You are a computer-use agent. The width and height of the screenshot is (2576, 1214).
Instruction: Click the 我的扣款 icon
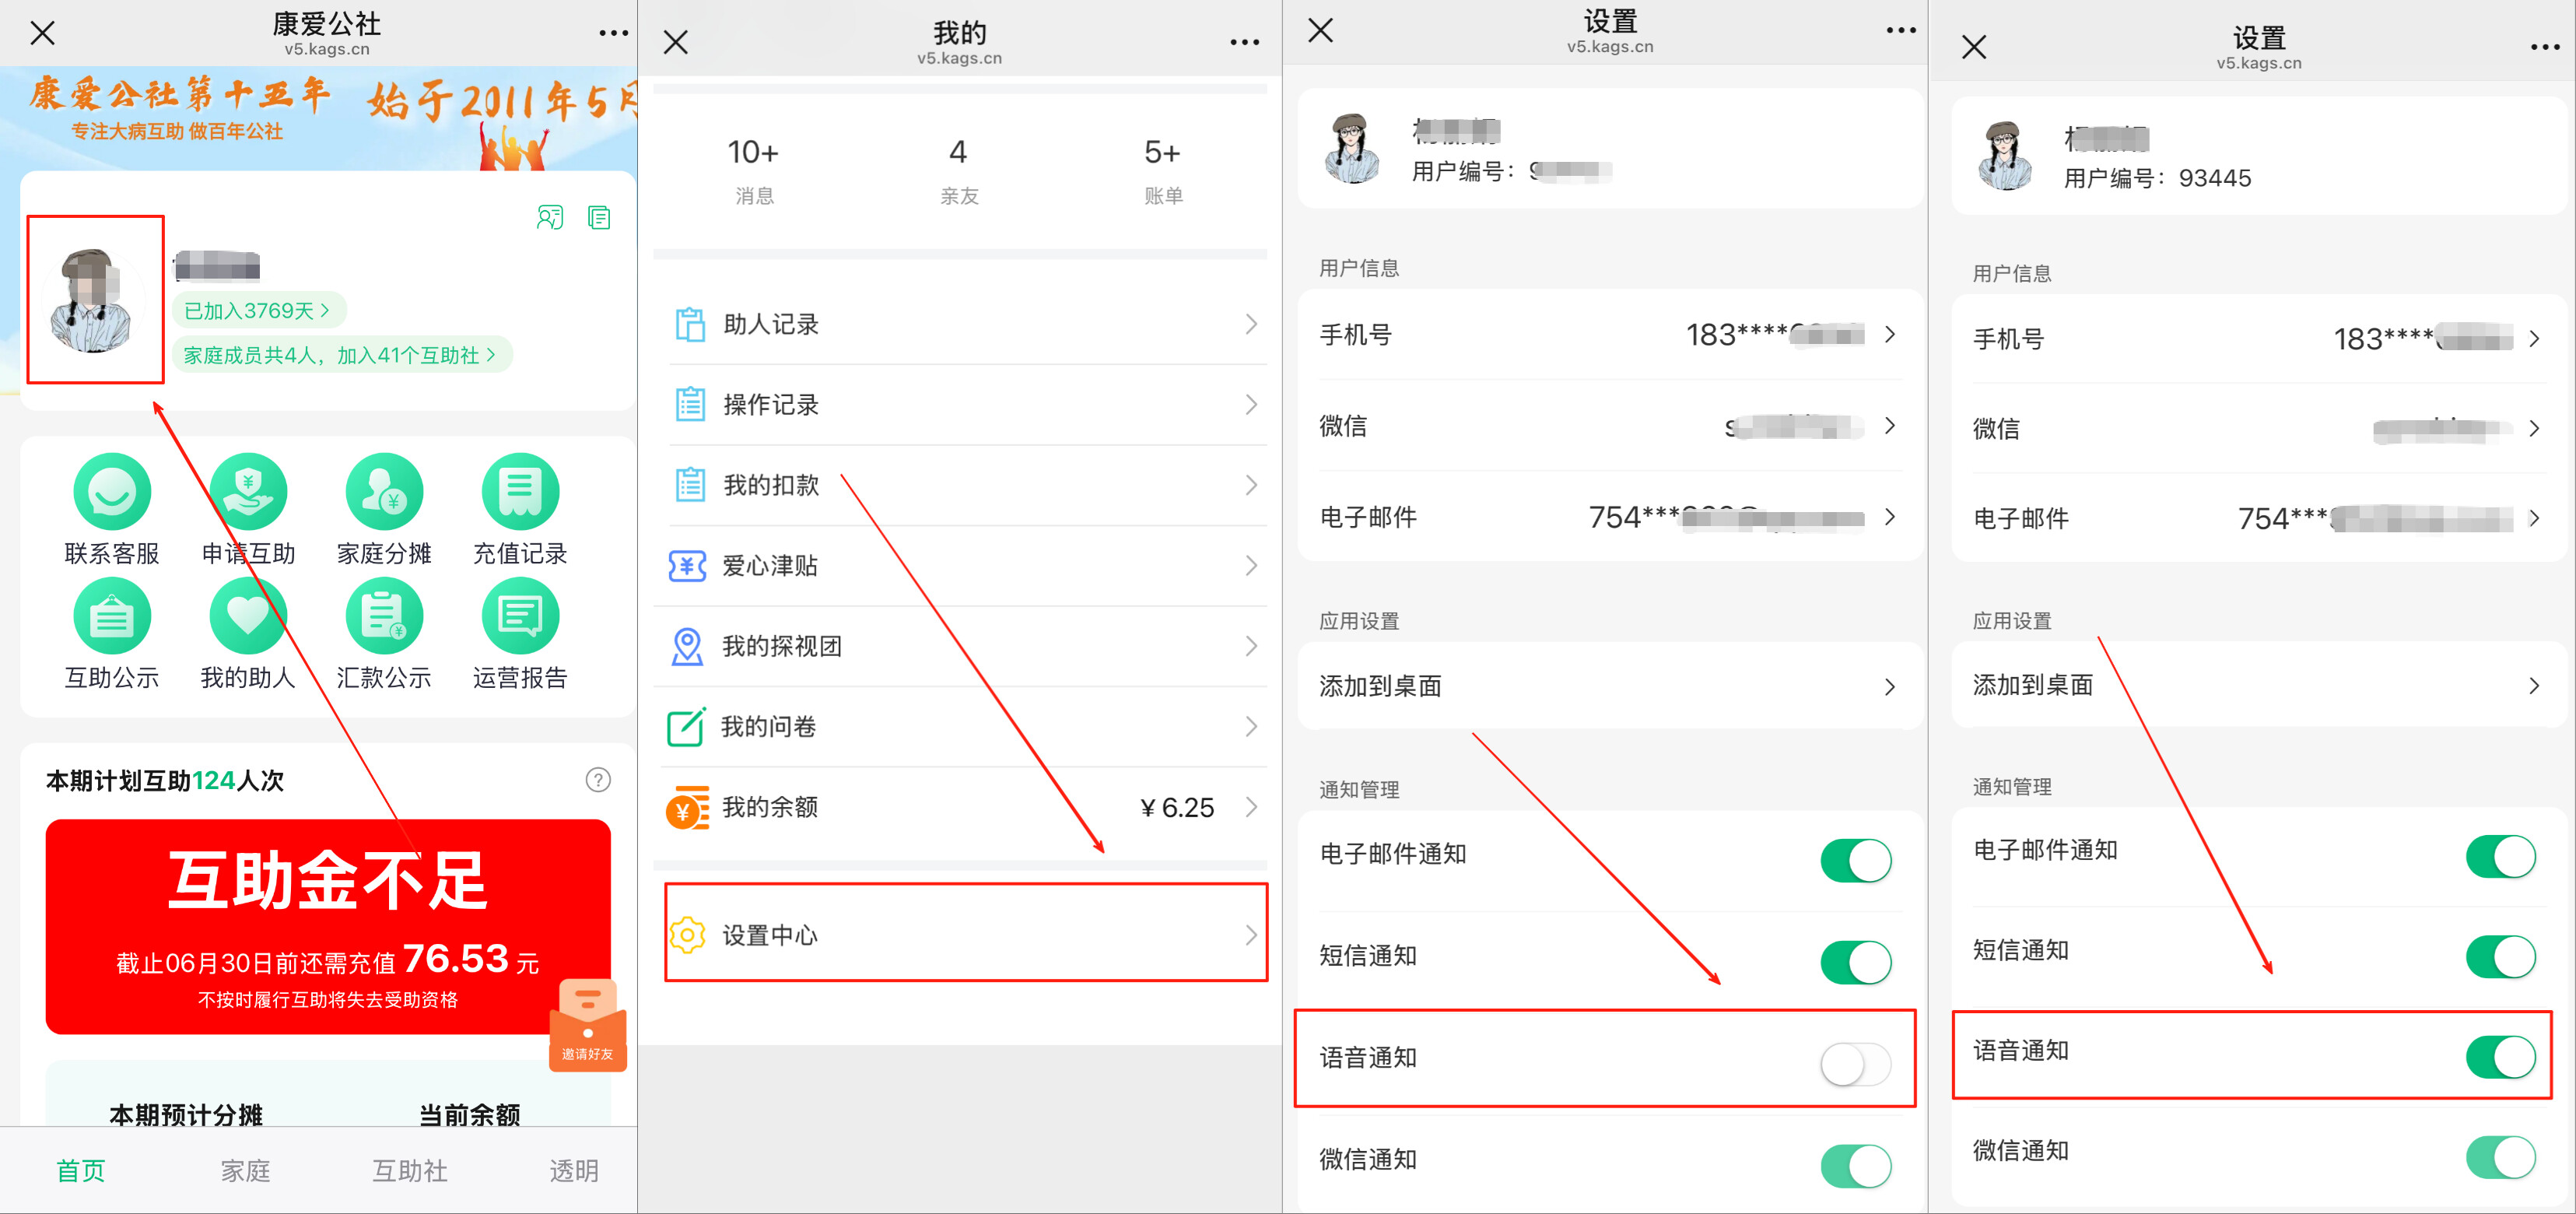(x=689, y=485)
